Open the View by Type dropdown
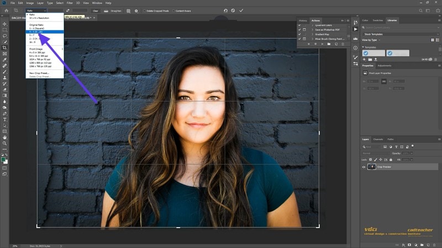442x248 pixels. (371, 40)
